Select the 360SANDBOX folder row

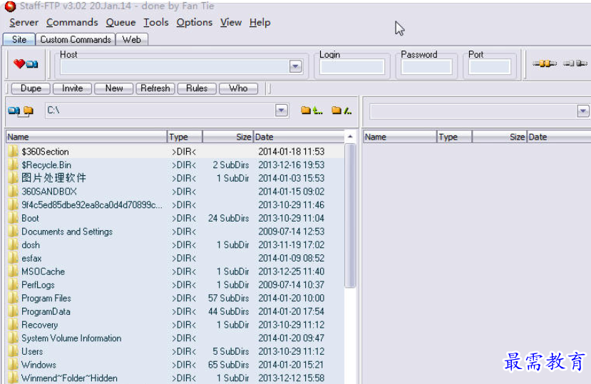tap(175, 192)
